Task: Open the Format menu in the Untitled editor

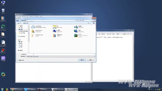Action: click(x=24, y=16)
